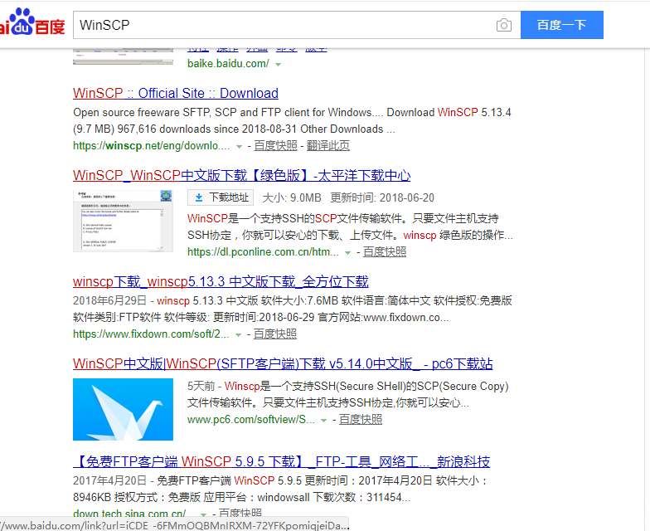This screenshot has height=531, width=650.
Task: Click 大小: 9.0MB size text
Action: coord(292,197)
